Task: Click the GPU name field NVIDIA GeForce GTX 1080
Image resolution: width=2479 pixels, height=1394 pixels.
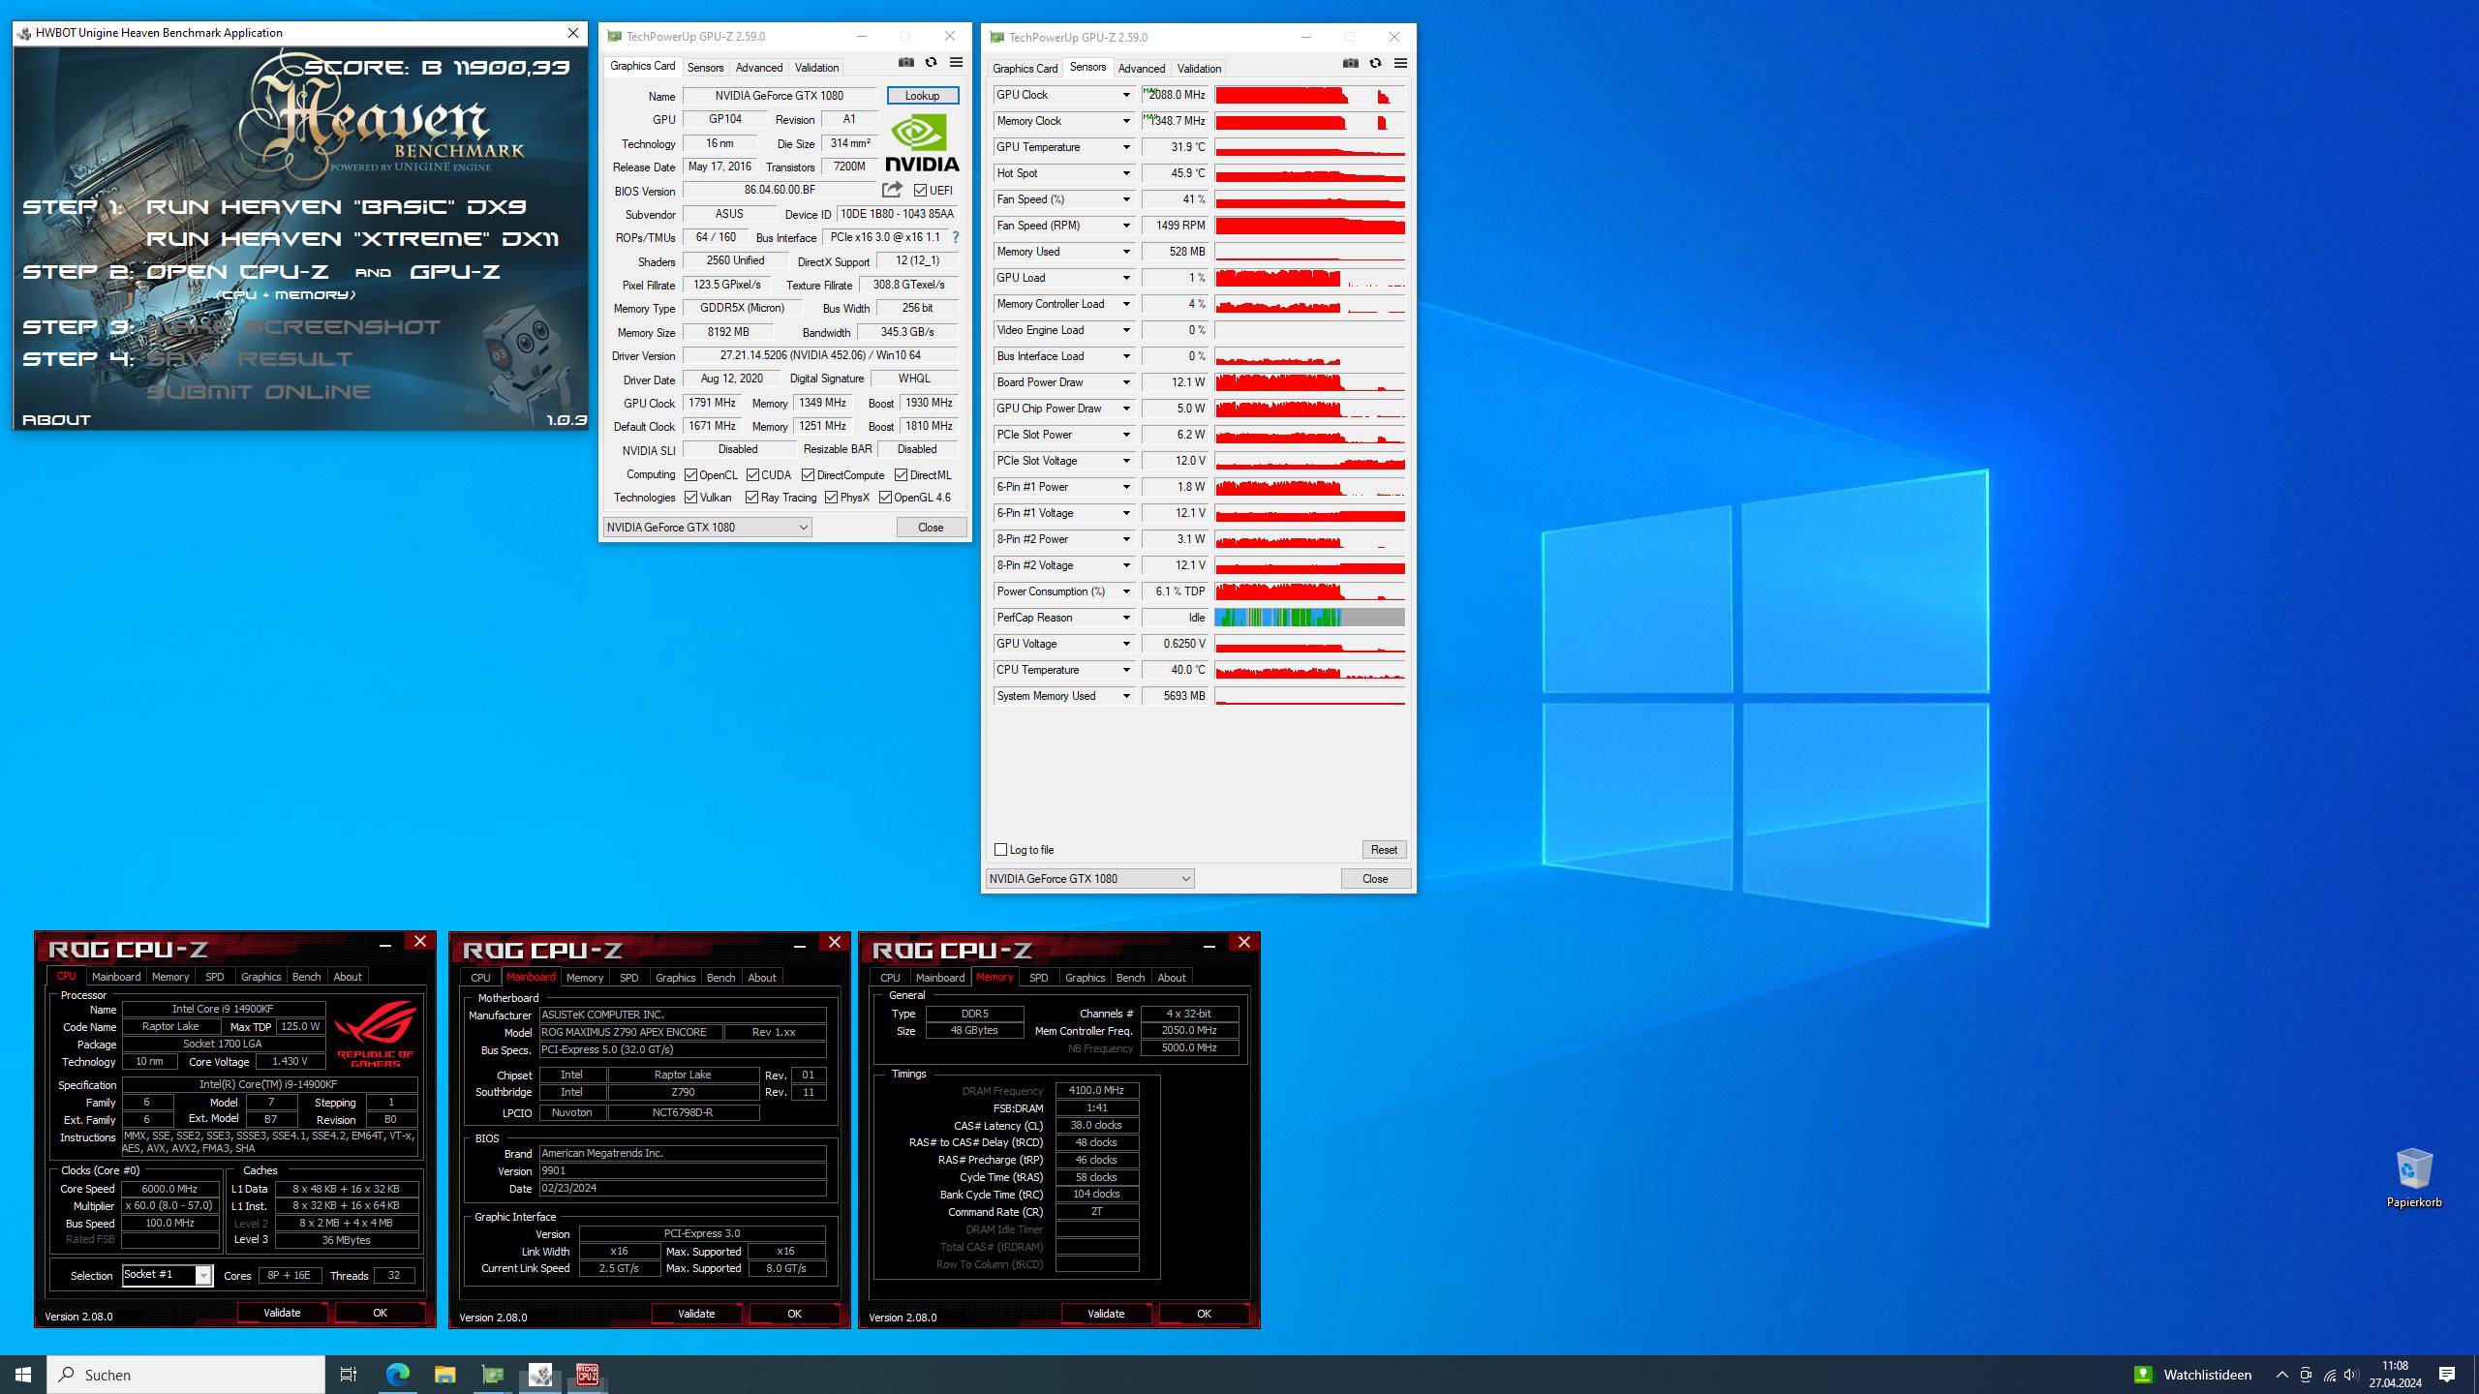Action: click(779, 96)
